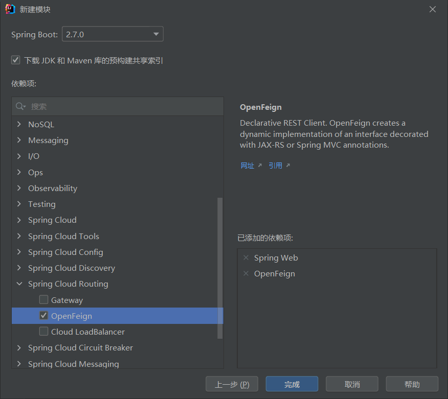Viewport: 448px width, 399px height.
Task: Click the 上一步 (P) button
Action: 232,384
